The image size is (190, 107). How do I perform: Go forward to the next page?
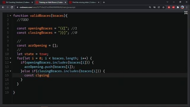[7, 7]
